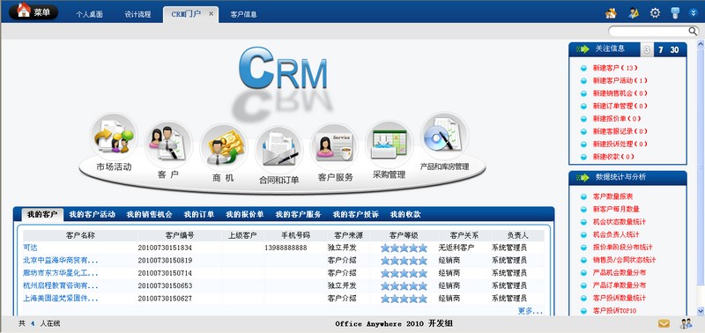This screenshot has width=705, height=333.
Task: Open 新建订单管理 (0) link
Action: click(620, 106)
